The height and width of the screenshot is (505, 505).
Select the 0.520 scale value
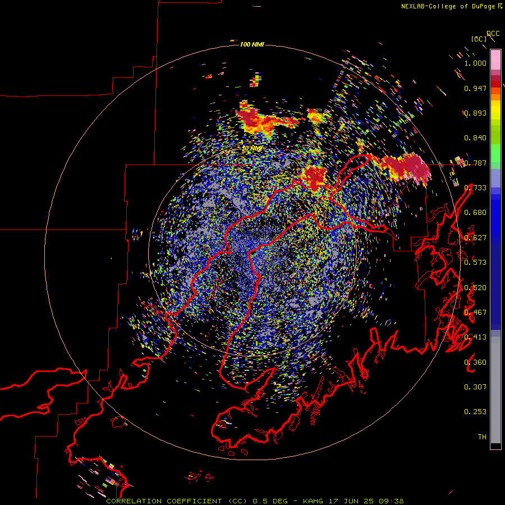475,288
